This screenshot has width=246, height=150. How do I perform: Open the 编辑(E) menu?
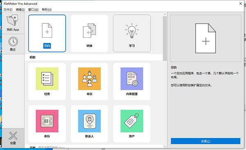click(x=20, y=9)
